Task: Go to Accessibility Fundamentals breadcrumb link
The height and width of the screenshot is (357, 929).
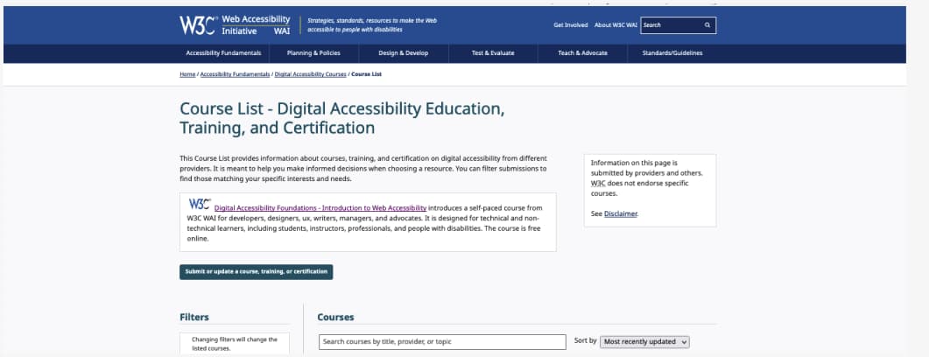Action: (235, 74)
